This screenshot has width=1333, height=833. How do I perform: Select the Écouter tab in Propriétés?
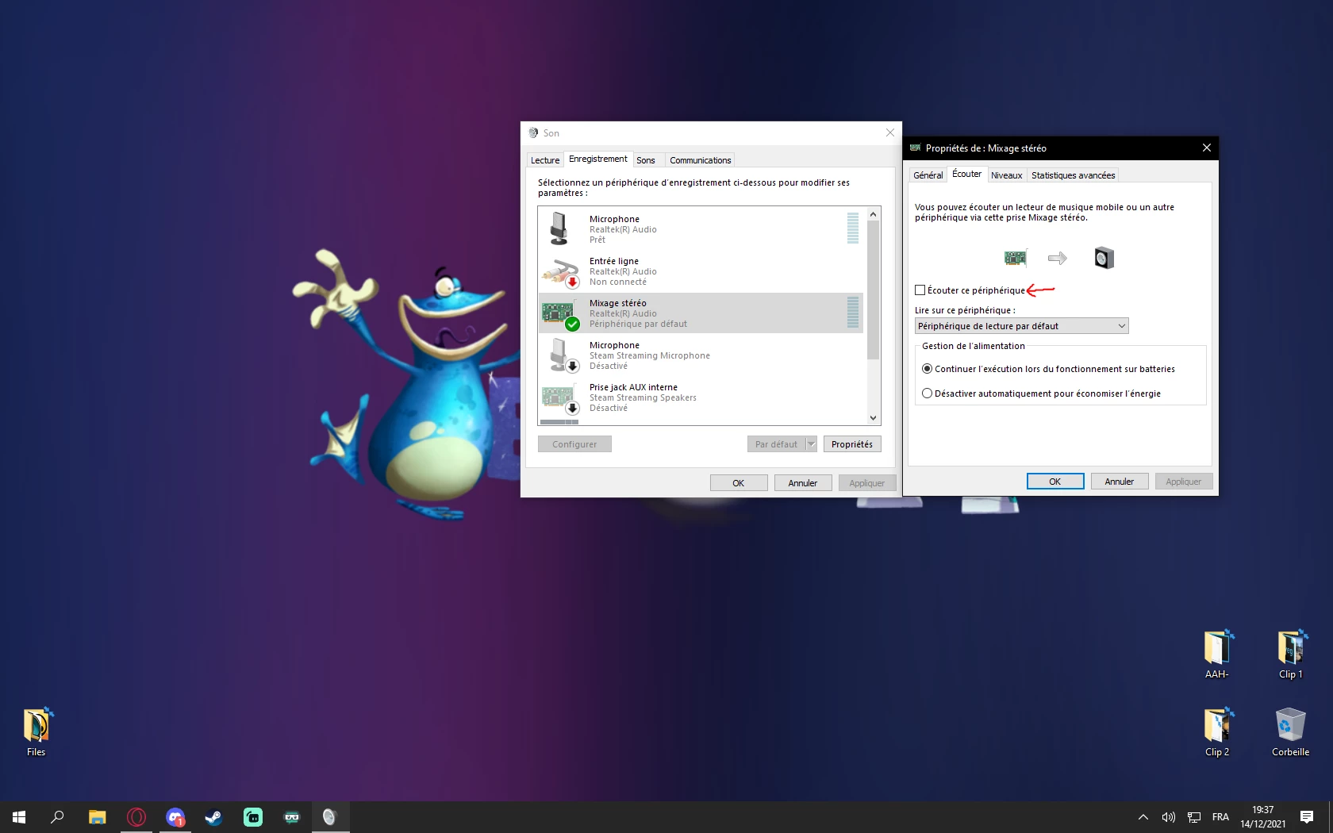pyautogui.click(x=967, y=175)
